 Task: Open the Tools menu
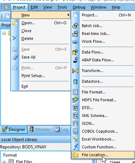(x=62, y=7)
